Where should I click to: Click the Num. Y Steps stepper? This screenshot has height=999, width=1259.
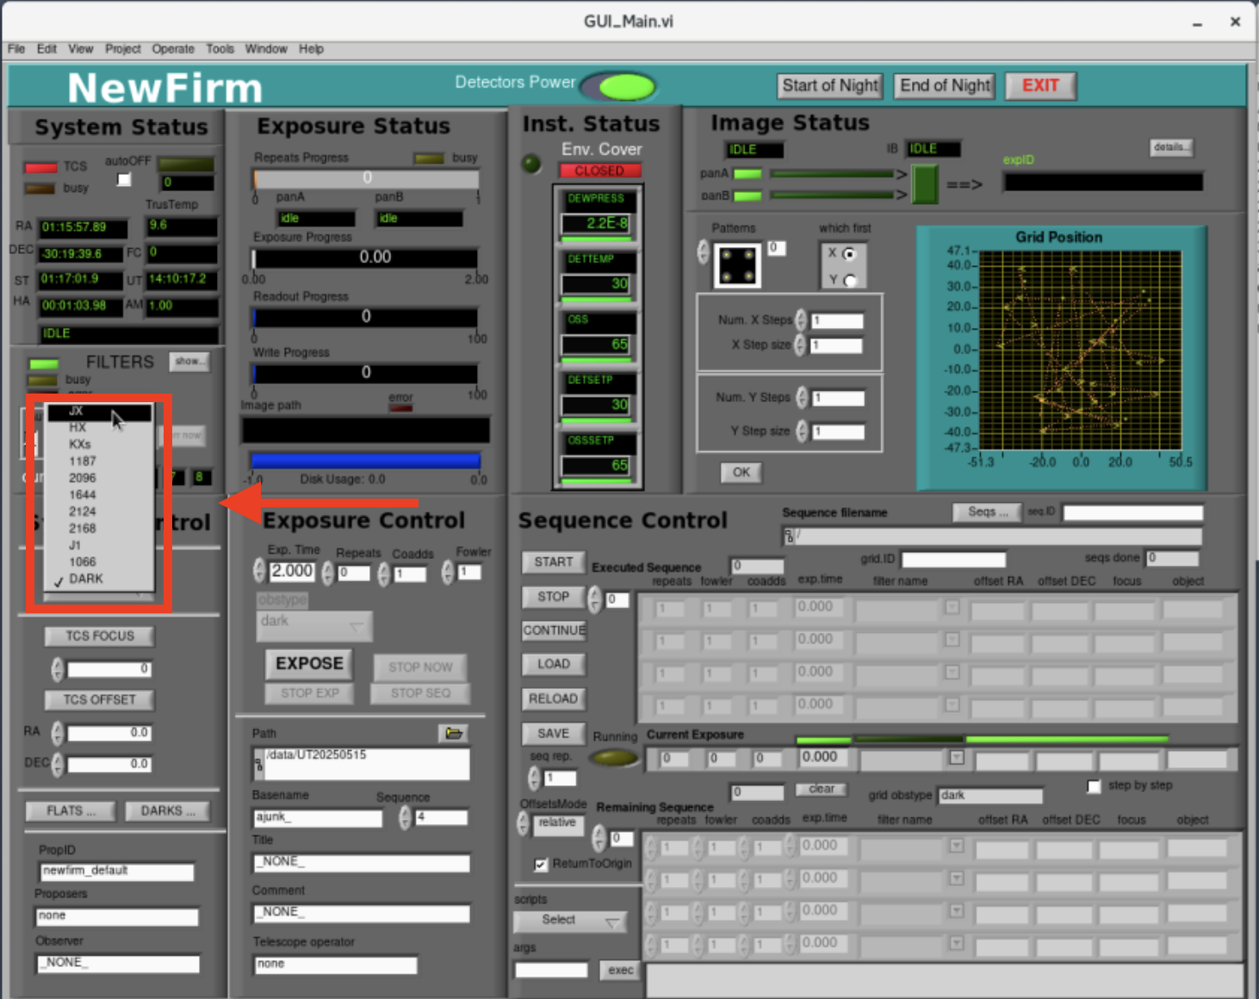[802, 397]
